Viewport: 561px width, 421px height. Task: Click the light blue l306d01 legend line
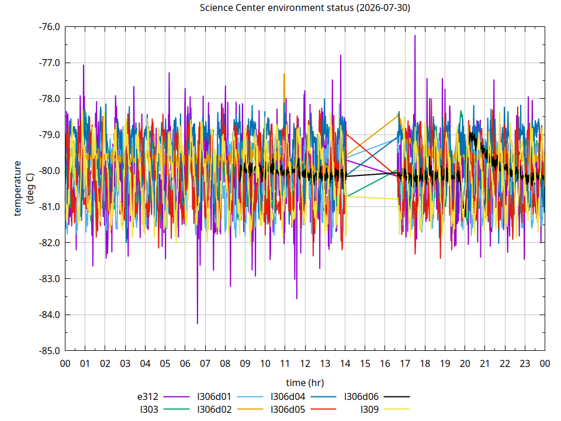250,396
